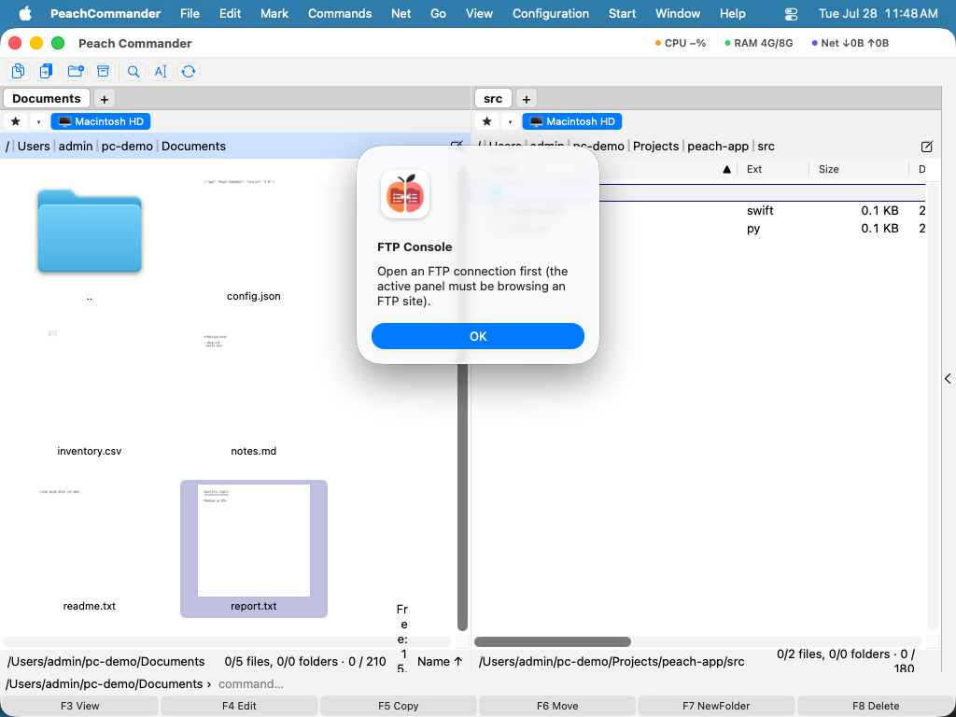Image resolution: width=956 pixels, height=717 pixels.
Task: Click the refresh arrows toolbar icon
Action: pyautogui.click(x=189, y=71)
